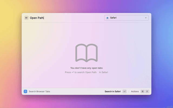Click the "You don't have any open tabs" message

[86, 68]
